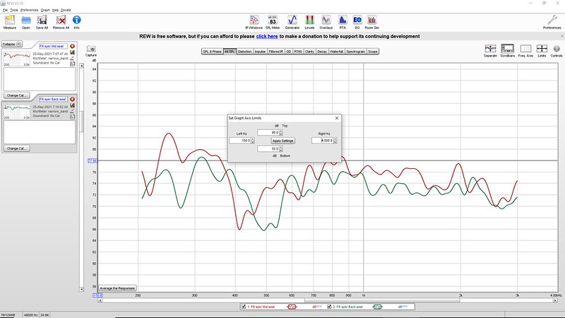This screenshot has width=565, height=318.
Task: Collapse the measurements panel
Action: (12, 44)
